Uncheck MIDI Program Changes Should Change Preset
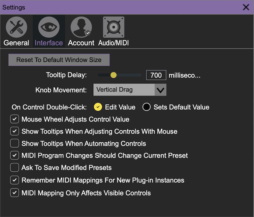Screen dimensions: 254x217 (15, 155)
